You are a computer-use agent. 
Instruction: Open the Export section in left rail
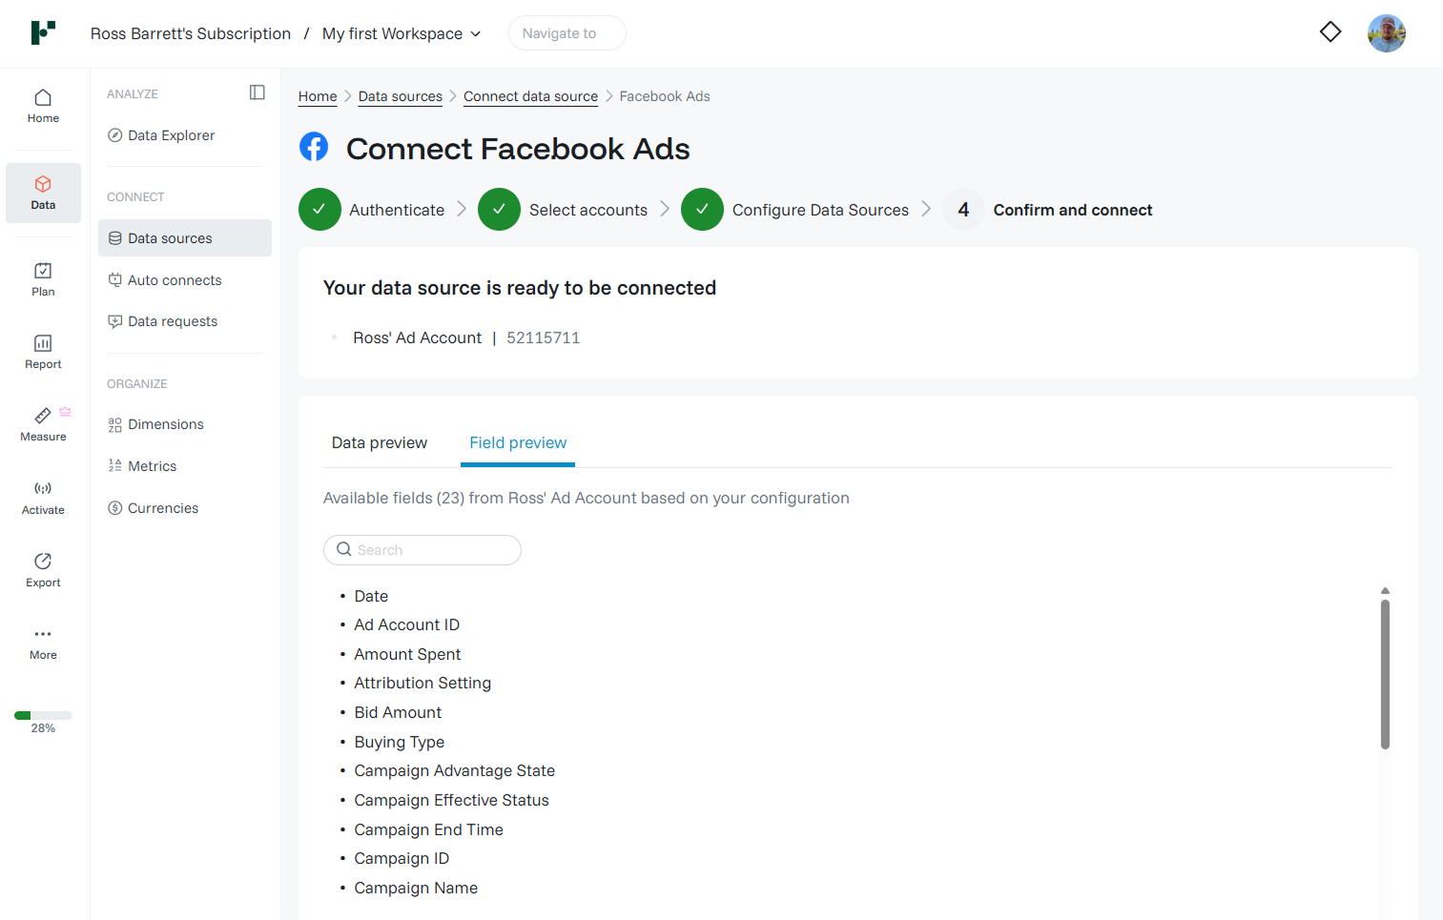coord(43,571)
